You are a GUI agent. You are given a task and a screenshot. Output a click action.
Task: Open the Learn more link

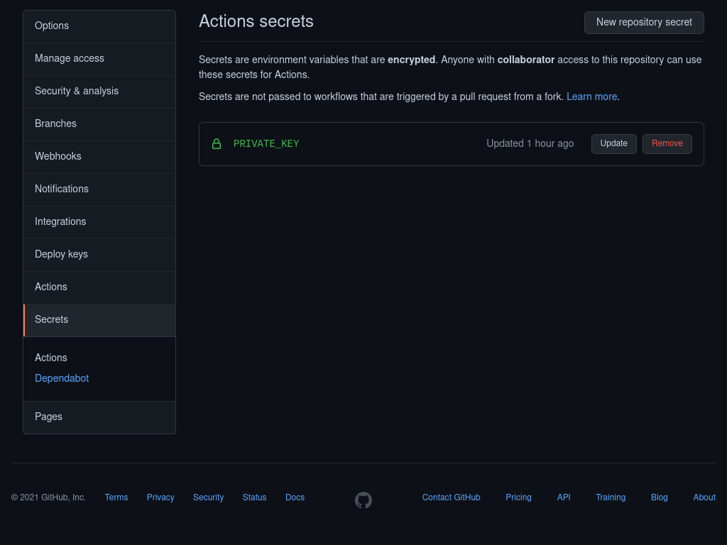591,97
